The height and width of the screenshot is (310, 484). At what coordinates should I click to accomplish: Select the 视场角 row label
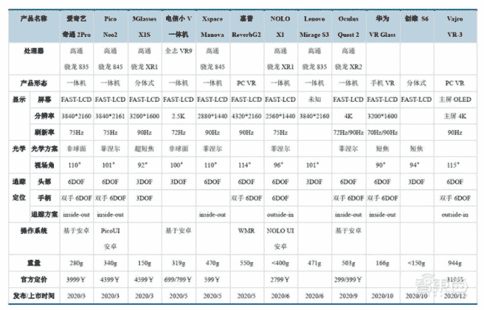(x=44, y=165)
